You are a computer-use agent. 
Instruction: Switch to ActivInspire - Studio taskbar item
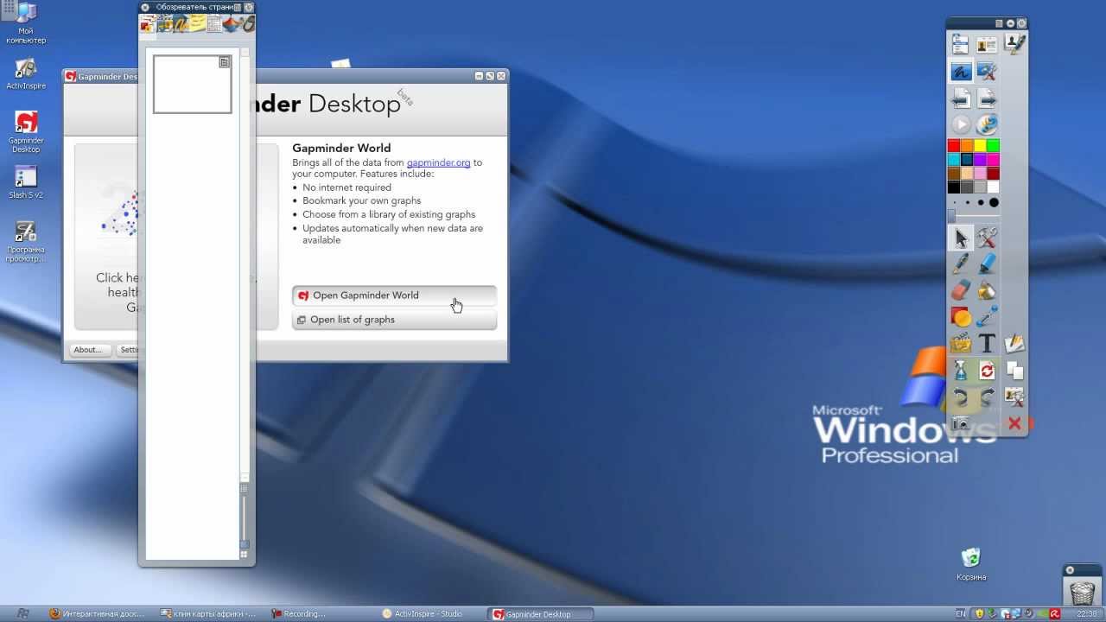[429, 614]
